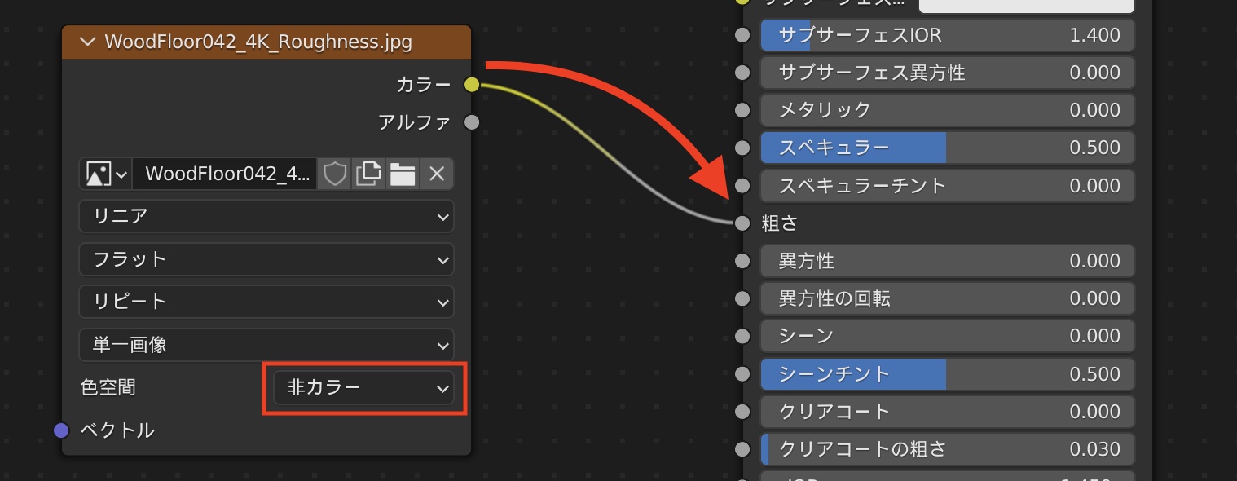Open the 単一画像 source dropdown
1237x481 pixels.
tap(266, 345)
